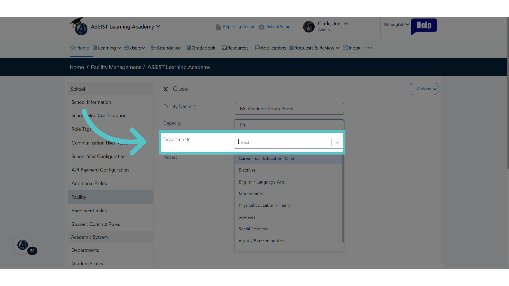This screenshot has height=286, width=509.
Task: Open the Gradebook navigation item
Action: 201,48
